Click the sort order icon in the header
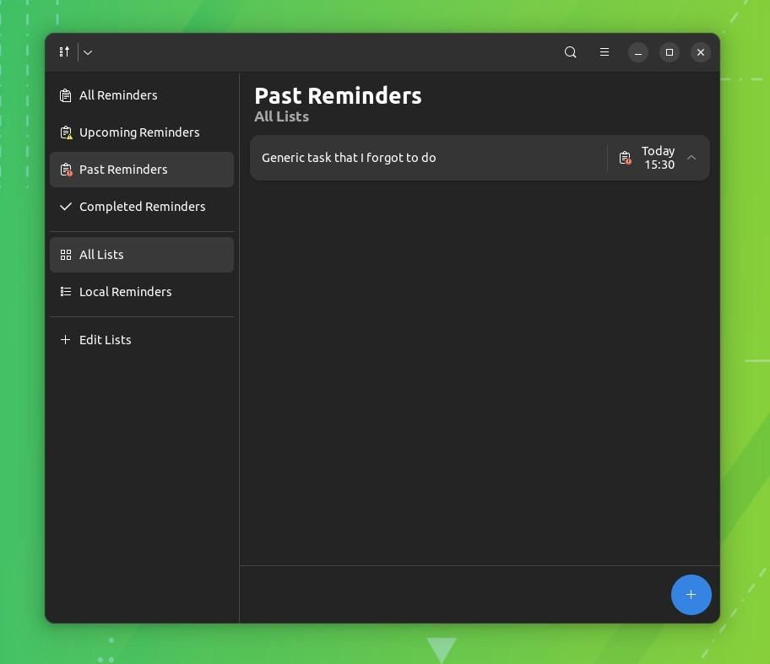The image size is (770, 664). click(64, 51)
